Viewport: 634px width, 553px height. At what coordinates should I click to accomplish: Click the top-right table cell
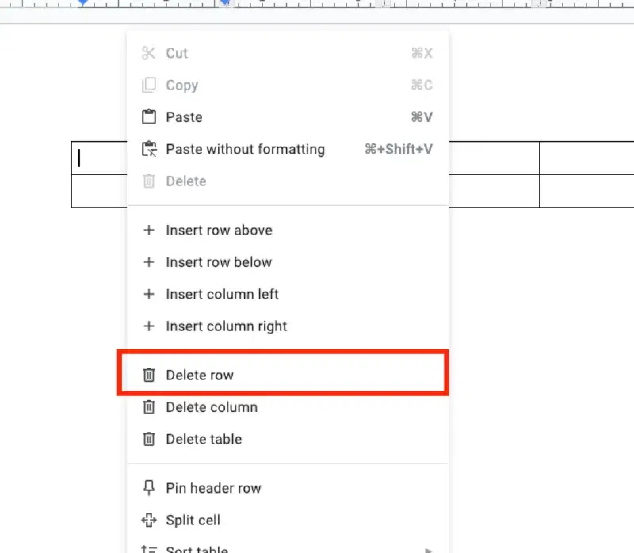pyautogui.click(x=586, y=158)
